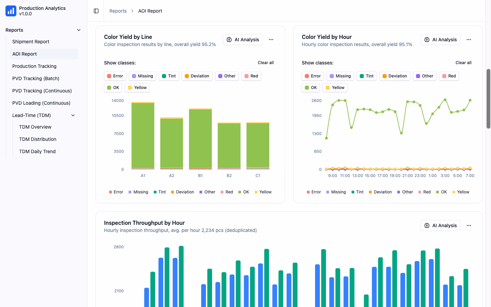The height and width of the screenshot is (307, 491).
Task: Open PVD Tracking (Batch) report
Action: pos(44,78)
